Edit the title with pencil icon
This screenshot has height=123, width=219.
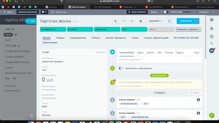click(x=73, y=21)
